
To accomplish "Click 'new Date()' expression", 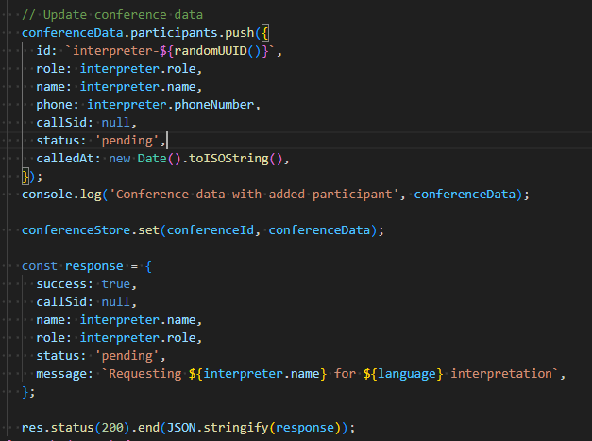I will pyautogui.click(x=145, y=159).
